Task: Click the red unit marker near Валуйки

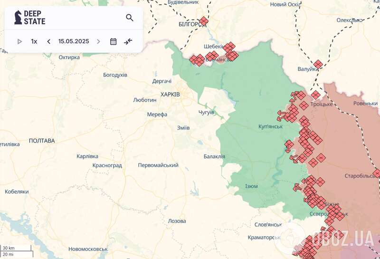Action: pyautogui.click(x=318, y=64)
